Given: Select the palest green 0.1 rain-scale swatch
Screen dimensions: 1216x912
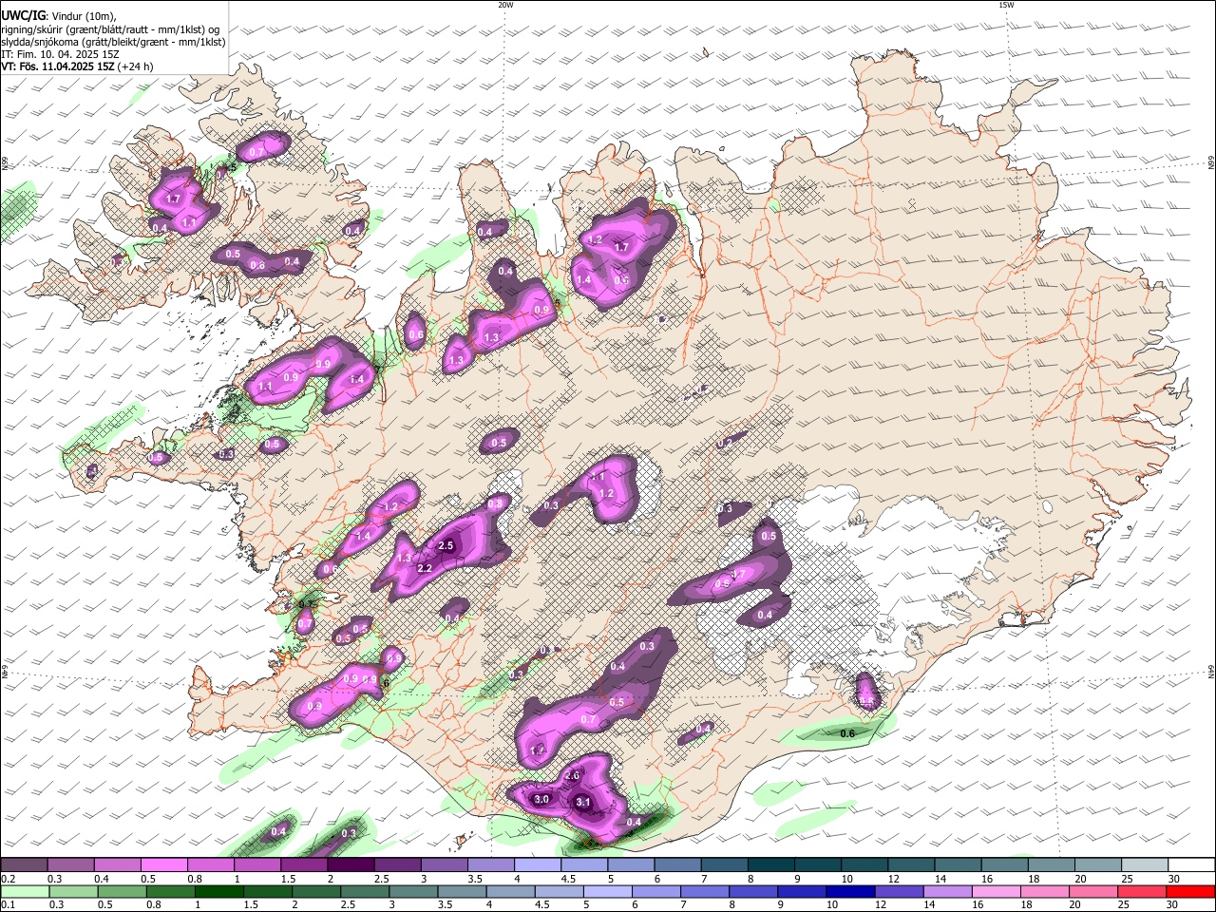Looking at the screenshot, I should pyautogui.click(x=25, y=892).
